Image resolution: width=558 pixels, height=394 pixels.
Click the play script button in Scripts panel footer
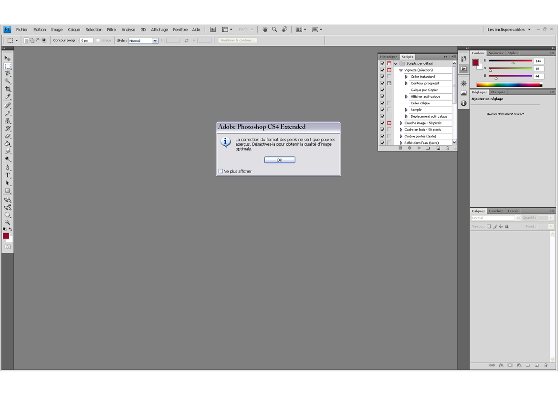tap(419, 148)
